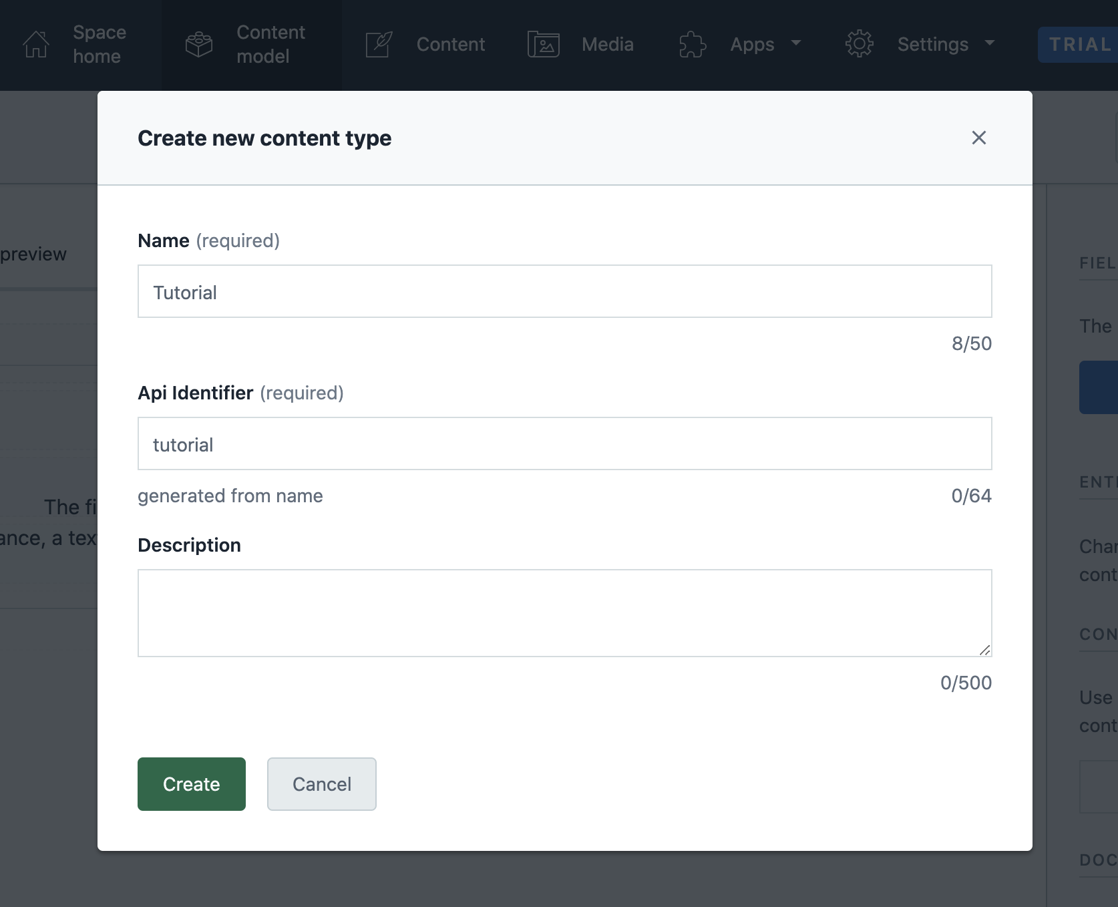Select the Content model cube icon
The width and height of the screenshot is (1118, 907).
(x=198, y=44)
